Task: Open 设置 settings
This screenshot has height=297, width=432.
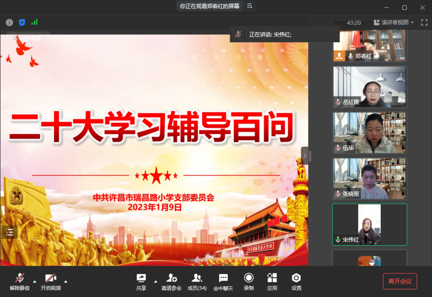Action: tap(296, 281)
